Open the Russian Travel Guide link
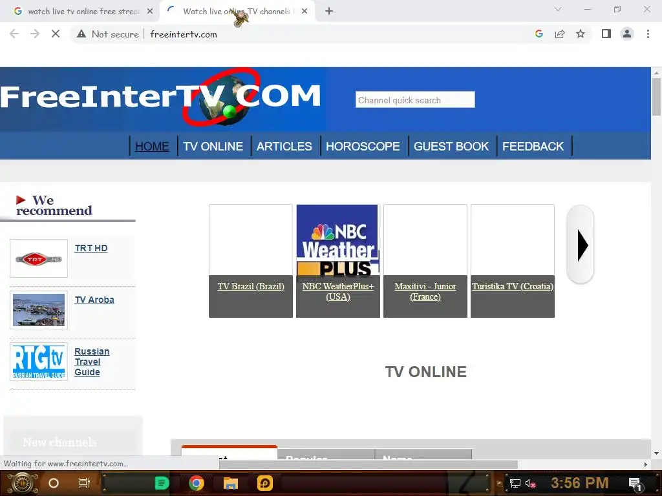This screenshot has height=496, width=662. pos(92,362)
